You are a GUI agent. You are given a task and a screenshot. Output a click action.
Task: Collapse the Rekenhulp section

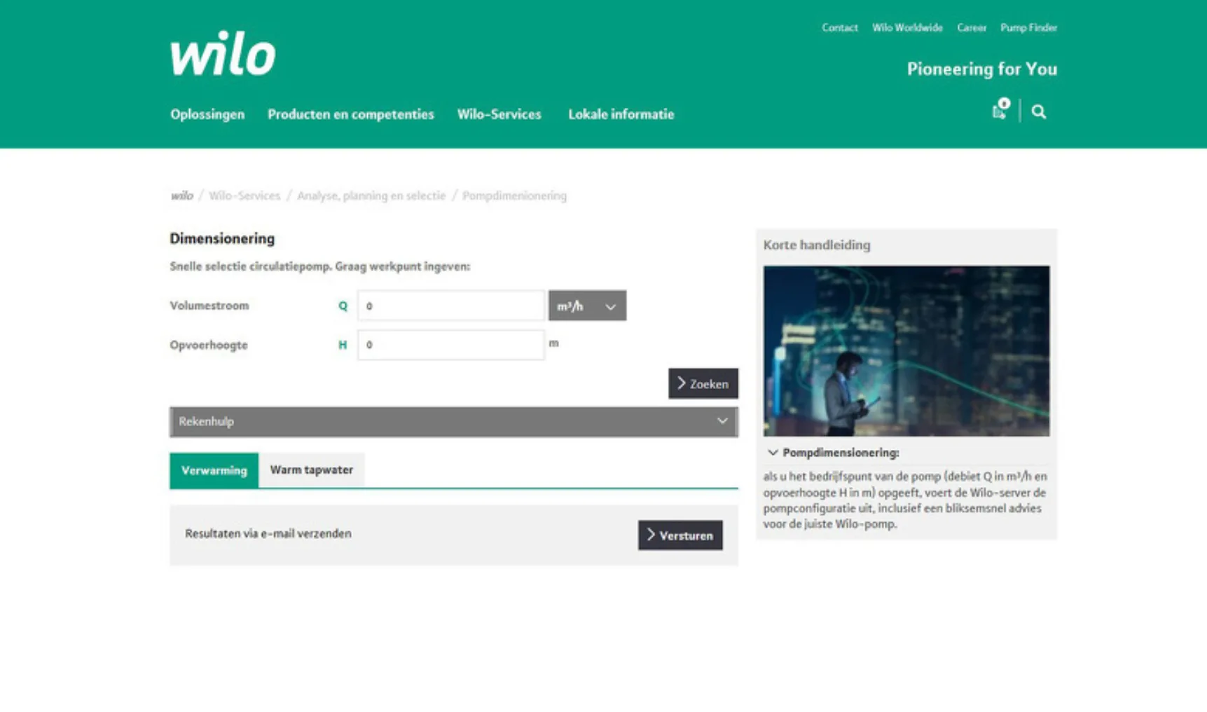(x=453, y=421)
